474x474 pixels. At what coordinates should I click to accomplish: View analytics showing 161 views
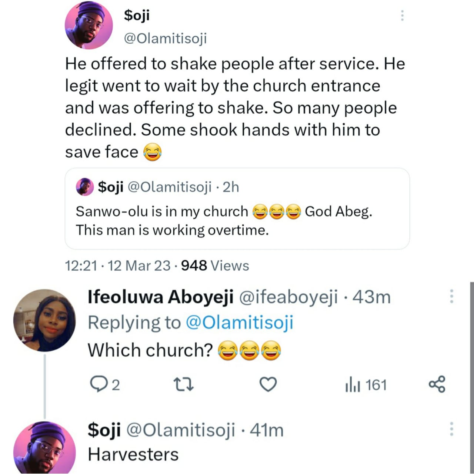click(x=366, y=385)
